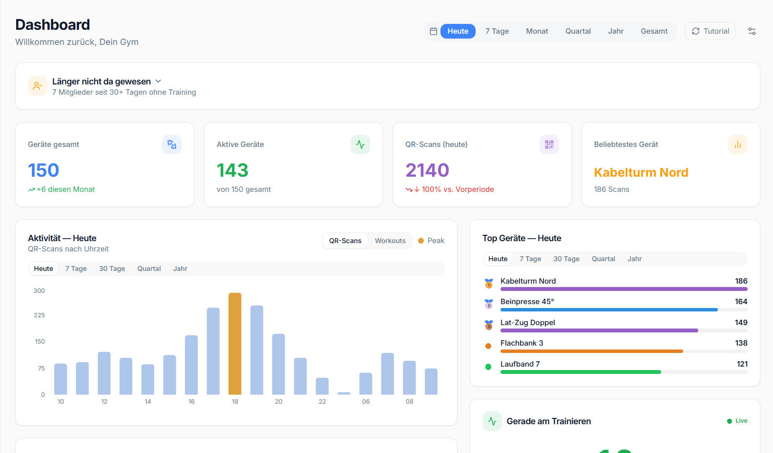Choose 30 Tage in the Aktivität chart
The height and width of the screenshot is (453, 773).
click(x=112, y=268)
